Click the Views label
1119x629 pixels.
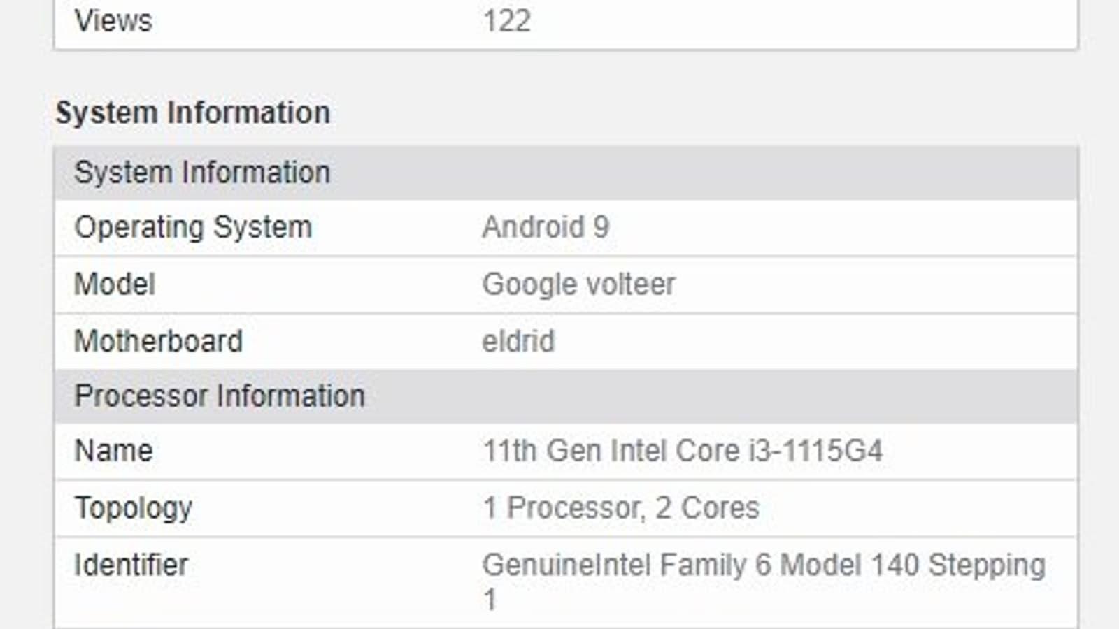[113, 21]
